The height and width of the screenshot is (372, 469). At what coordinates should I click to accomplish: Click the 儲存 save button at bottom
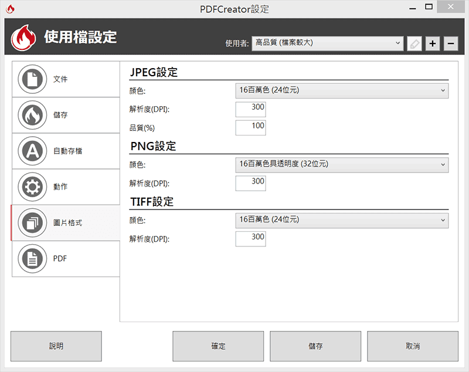[x=315, y=346]
